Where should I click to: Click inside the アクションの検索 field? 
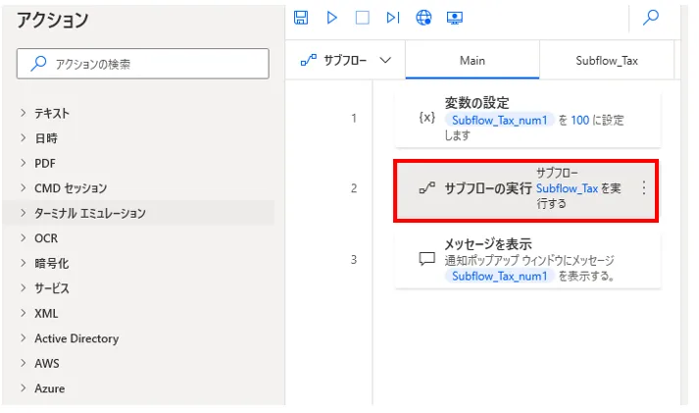(x=142, y=64)
